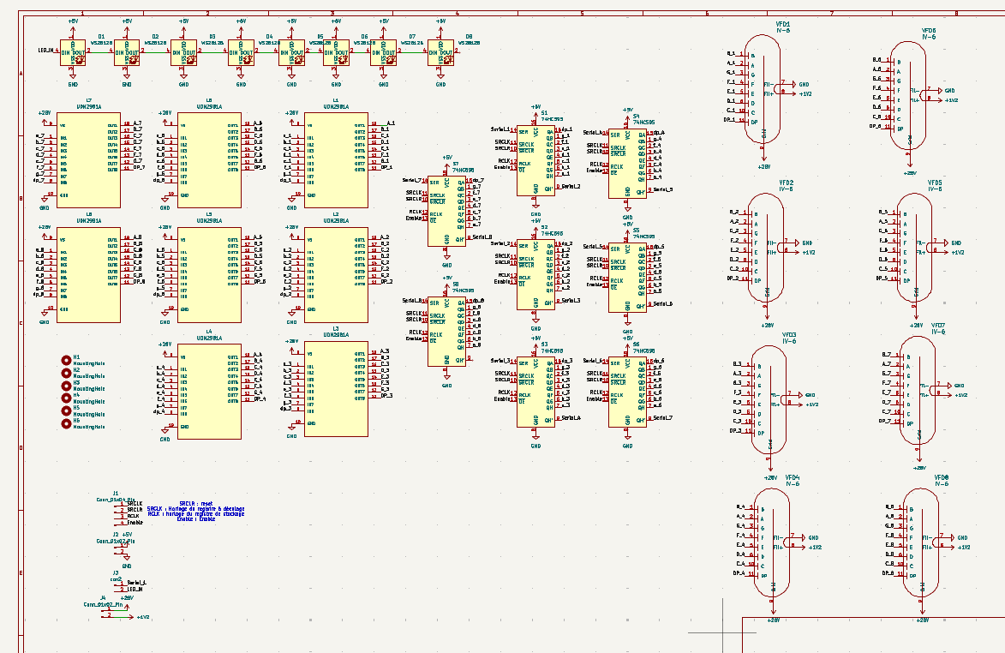This screenshot has width=1005, height=653.
Task: Select UDN2981A driver L3 body
Action: click(x=336, y=388)
